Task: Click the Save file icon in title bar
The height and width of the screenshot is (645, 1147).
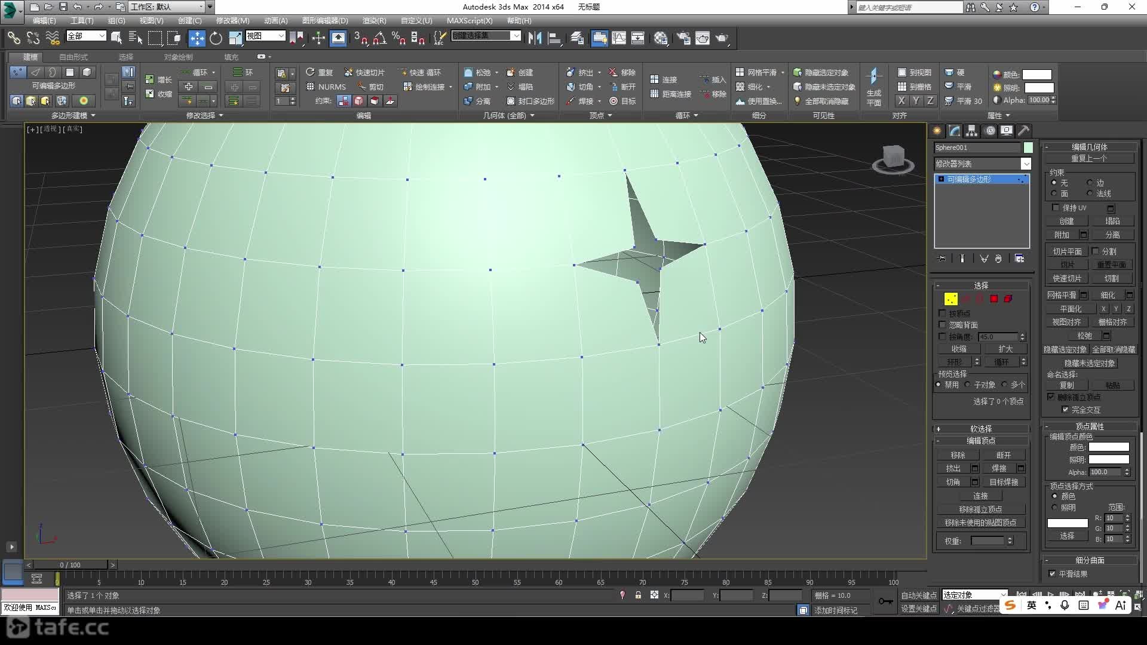Action: pos(63,7)
